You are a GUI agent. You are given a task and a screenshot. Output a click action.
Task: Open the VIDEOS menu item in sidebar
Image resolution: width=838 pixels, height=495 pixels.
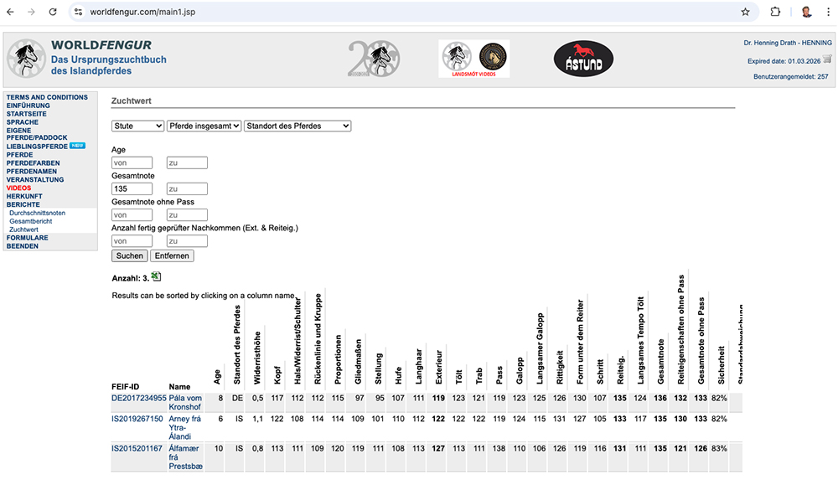[x=18, y=188]
